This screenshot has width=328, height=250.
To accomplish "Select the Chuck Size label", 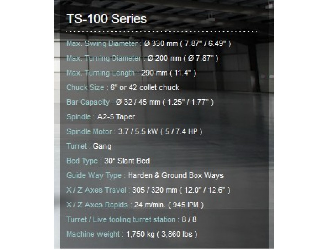I will coord(85,87).
